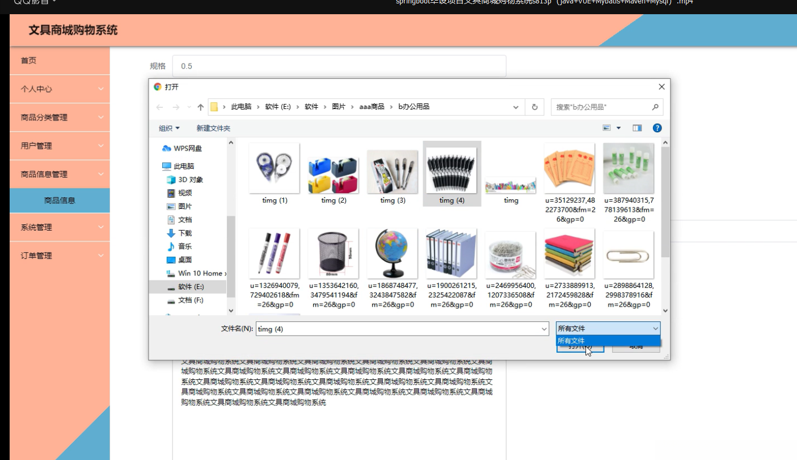Open 音乐 folder in sidebar
The height and width of the screenshot is (460, 797).
pos(179,246)
